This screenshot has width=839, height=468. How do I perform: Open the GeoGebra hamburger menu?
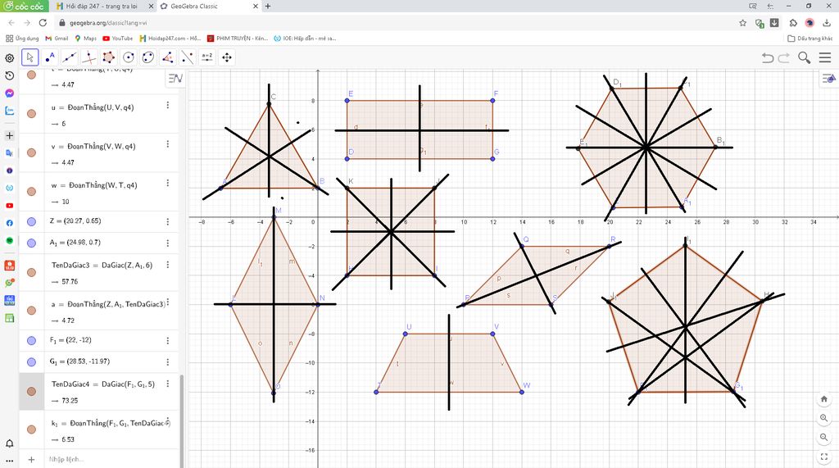(825, 57)
